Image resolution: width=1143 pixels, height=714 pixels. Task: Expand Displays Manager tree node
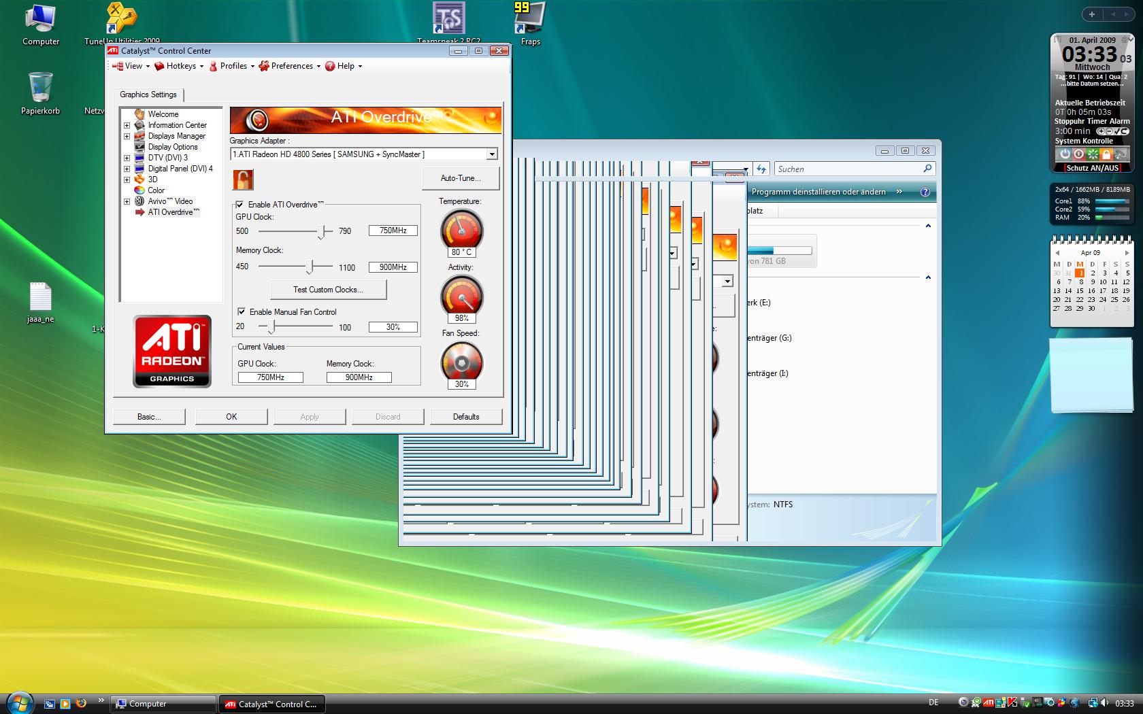click(127, 136)
